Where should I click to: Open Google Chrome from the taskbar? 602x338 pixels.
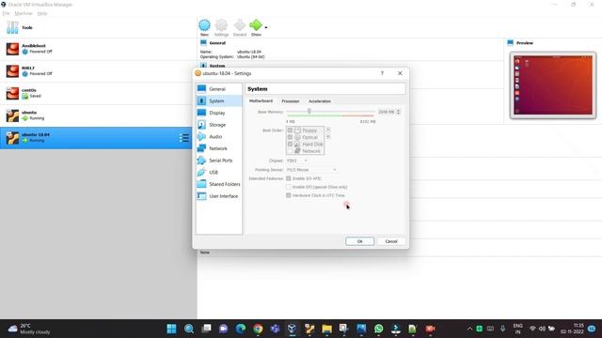(x=258, y=329)
